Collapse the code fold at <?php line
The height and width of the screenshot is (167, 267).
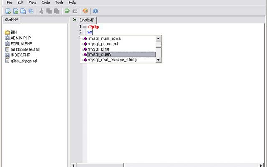point(85,27)
